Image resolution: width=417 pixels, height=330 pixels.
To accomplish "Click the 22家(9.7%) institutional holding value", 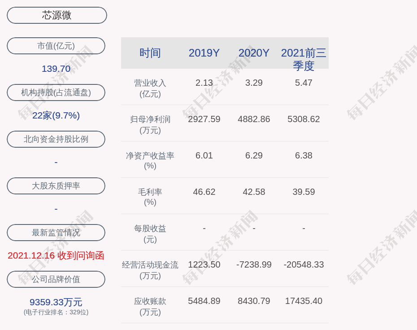I will point(56,115).
